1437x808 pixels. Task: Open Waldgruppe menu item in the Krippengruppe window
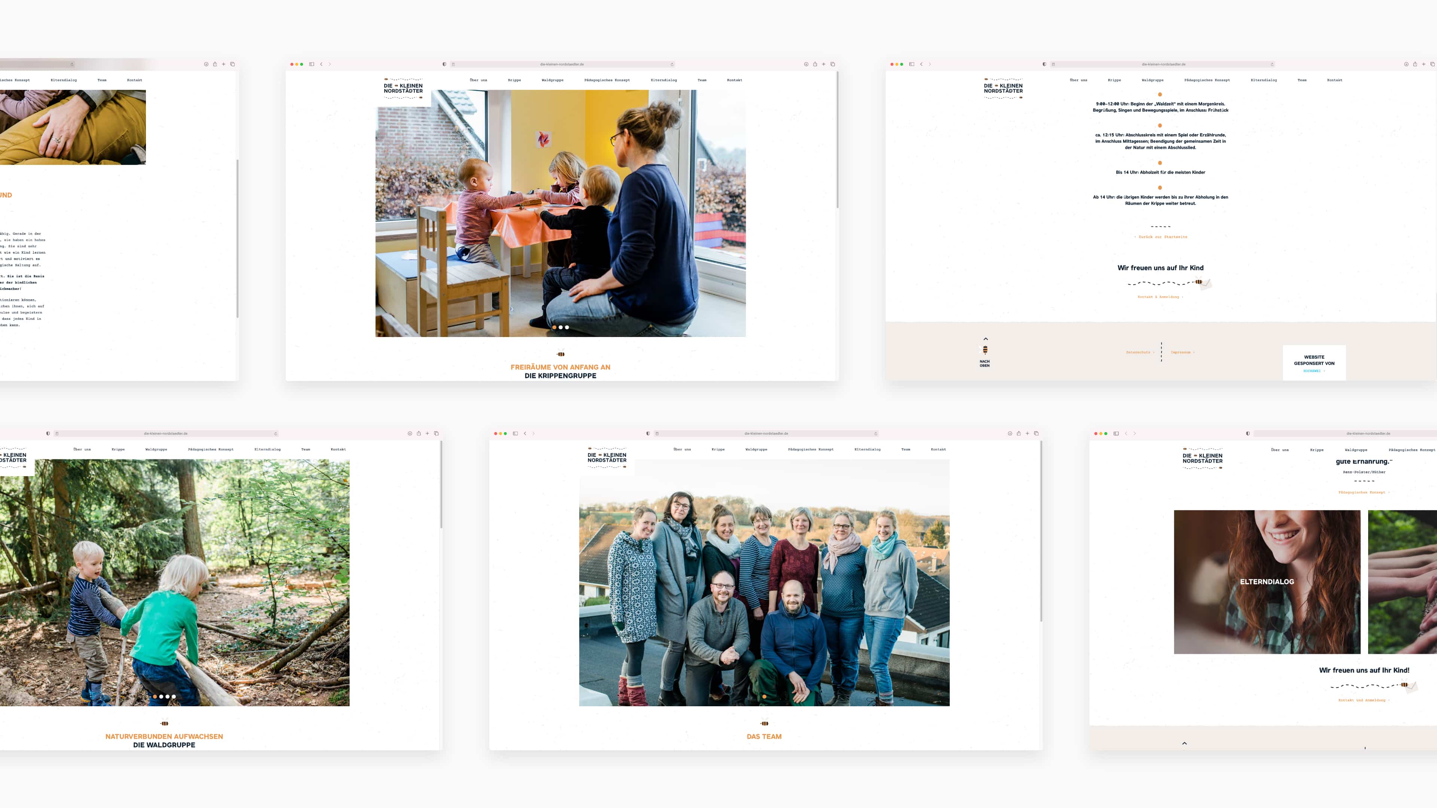pos(552,80)
